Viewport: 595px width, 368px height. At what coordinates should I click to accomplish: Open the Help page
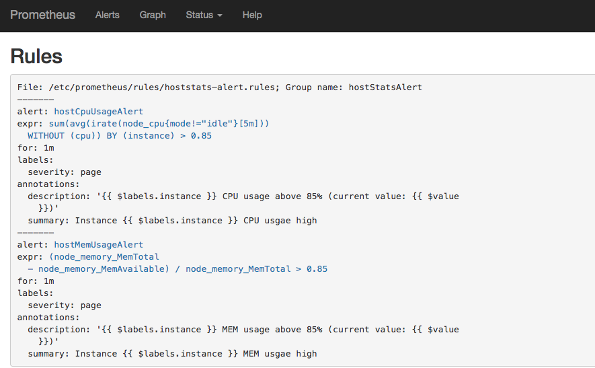coord(252,15)
